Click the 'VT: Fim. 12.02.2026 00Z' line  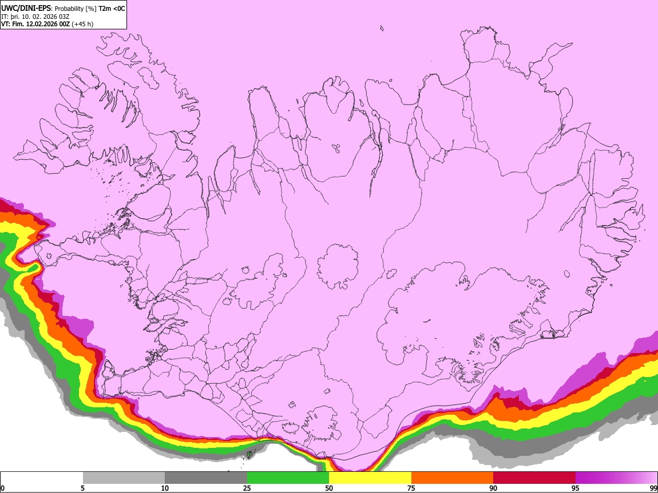(35, 24)
